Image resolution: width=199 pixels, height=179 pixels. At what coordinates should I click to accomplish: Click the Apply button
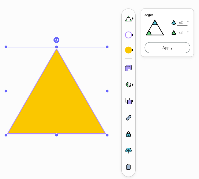pyautogui.click(x=167, y=48)
